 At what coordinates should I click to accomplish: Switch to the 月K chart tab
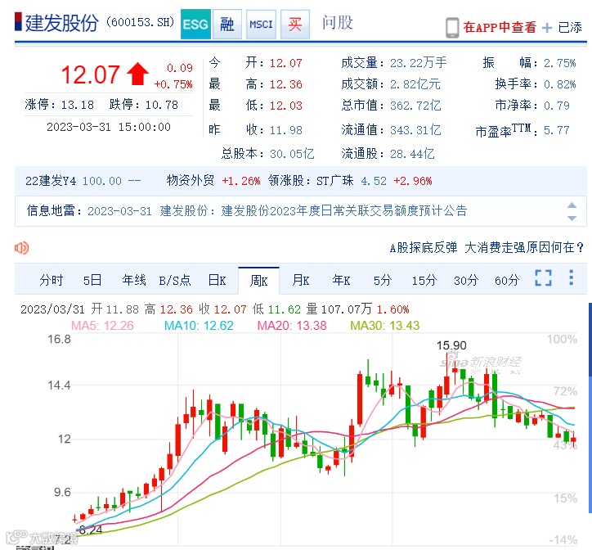pos(301,281)
